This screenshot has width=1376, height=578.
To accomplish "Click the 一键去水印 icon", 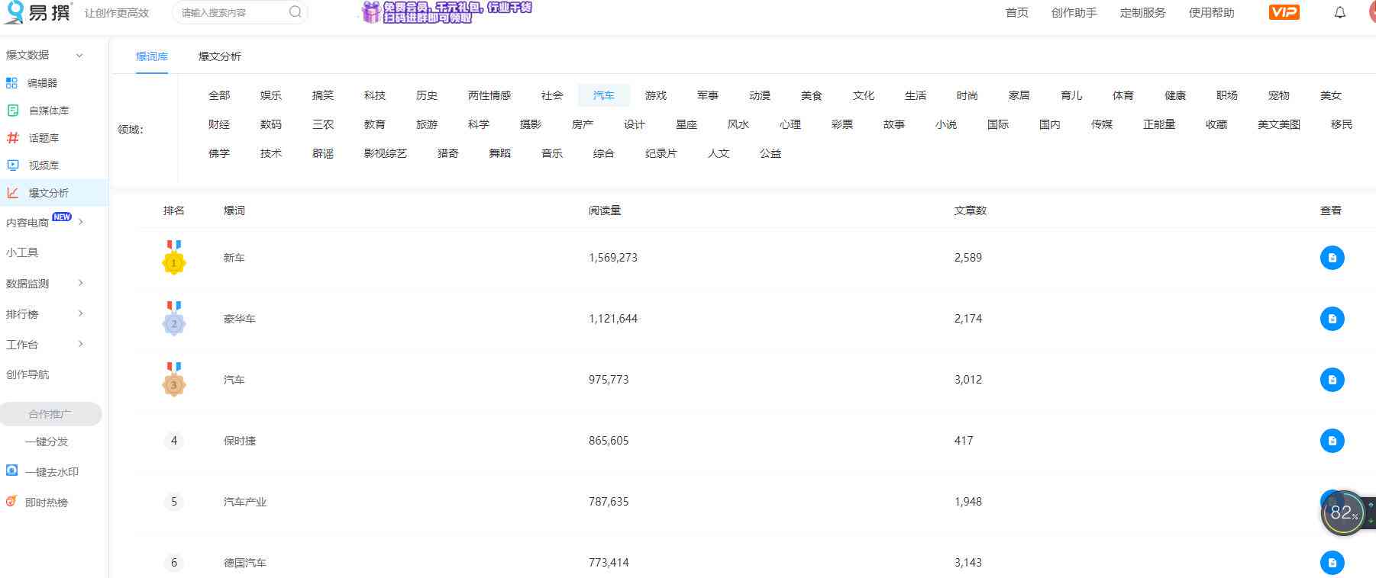I will pyautogui.click(x=11, y=470).
